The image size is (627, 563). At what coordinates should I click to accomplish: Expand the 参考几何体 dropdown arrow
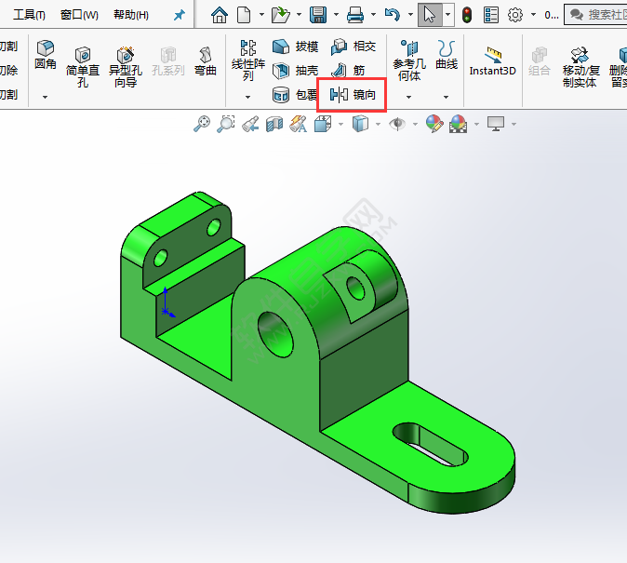(409, 97)
